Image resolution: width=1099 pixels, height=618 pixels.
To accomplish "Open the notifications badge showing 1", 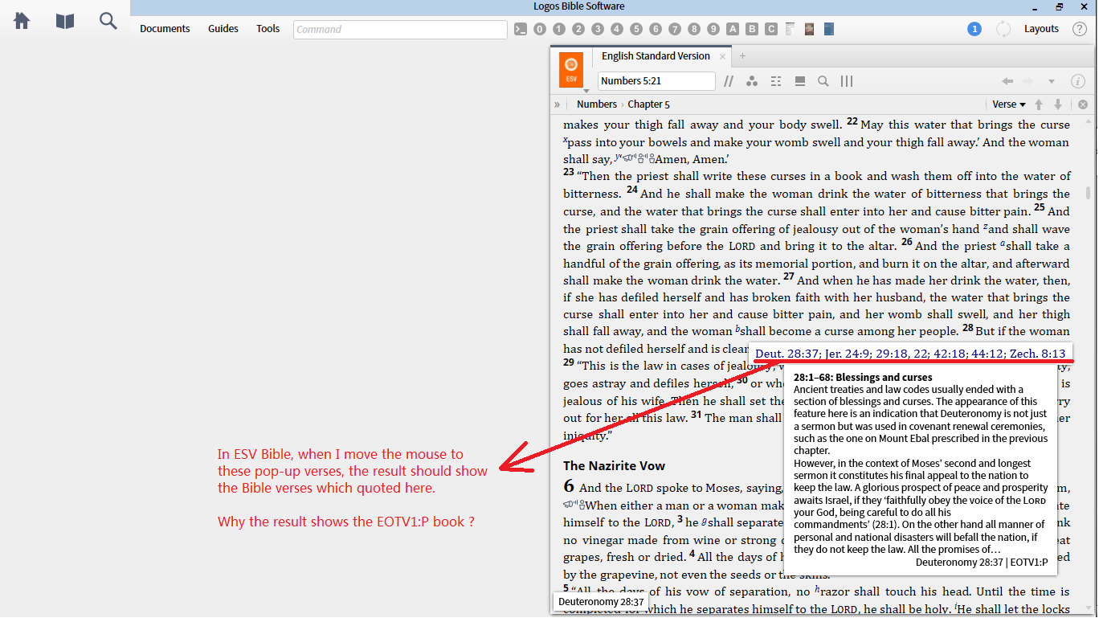I will pyautogui.click(x=974, y=29).
